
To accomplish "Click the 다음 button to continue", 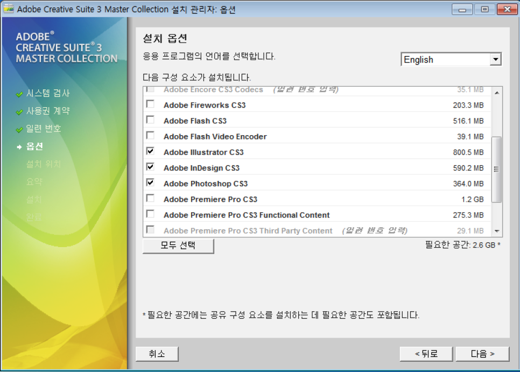I will click(x=482, y=354).
